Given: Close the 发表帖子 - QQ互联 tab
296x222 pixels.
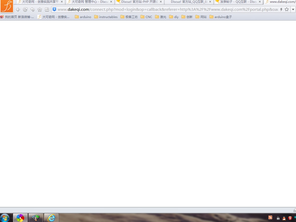Looking at the screenshot, I should pyautogui.click(x=260, y=2).
